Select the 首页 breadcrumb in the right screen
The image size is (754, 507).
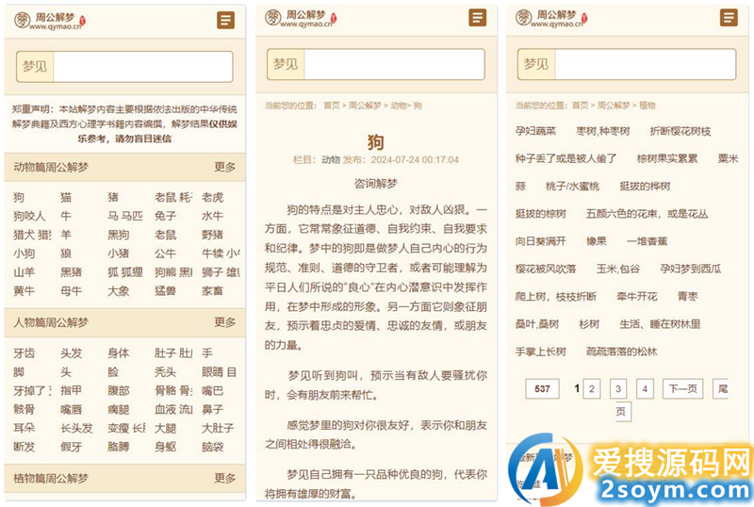click(x=581, y=106)
